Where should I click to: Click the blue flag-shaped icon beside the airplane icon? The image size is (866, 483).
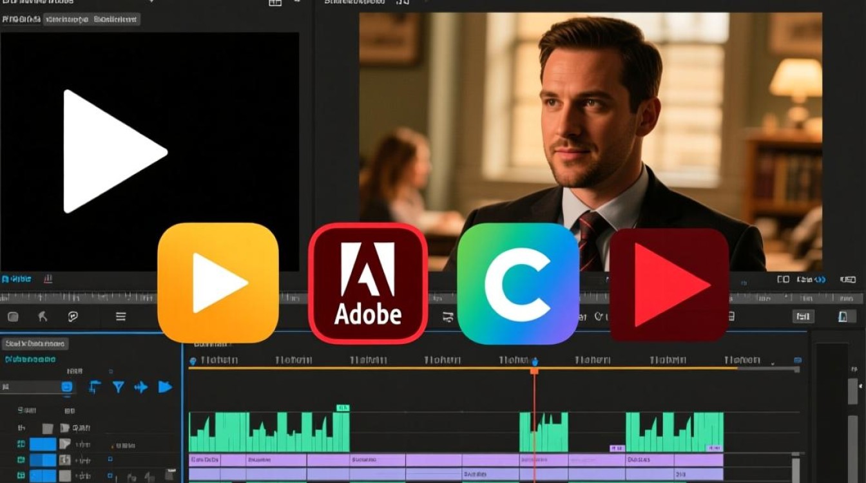point(165,386)
